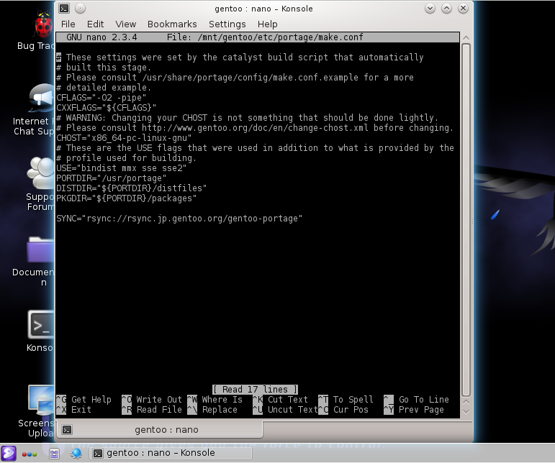Open the View menu
555x463 pixels.
(125, 24)
